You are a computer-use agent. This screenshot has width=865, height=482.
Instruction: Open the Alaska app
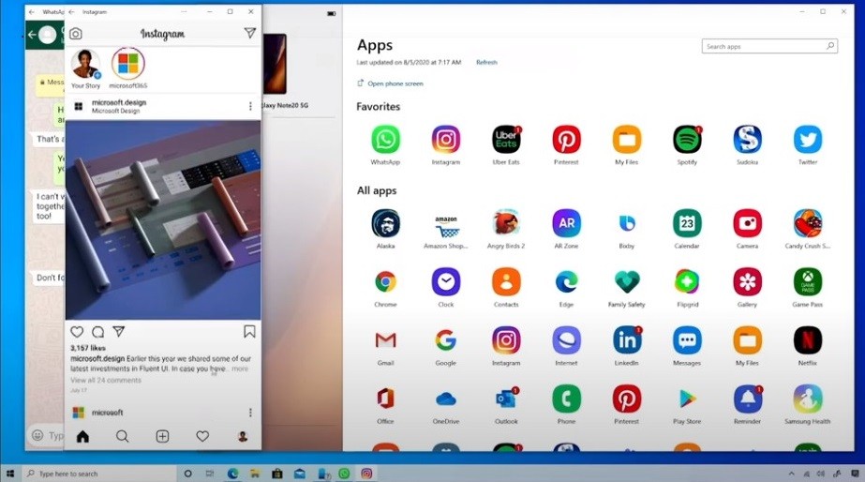click(x=385, y=223)
